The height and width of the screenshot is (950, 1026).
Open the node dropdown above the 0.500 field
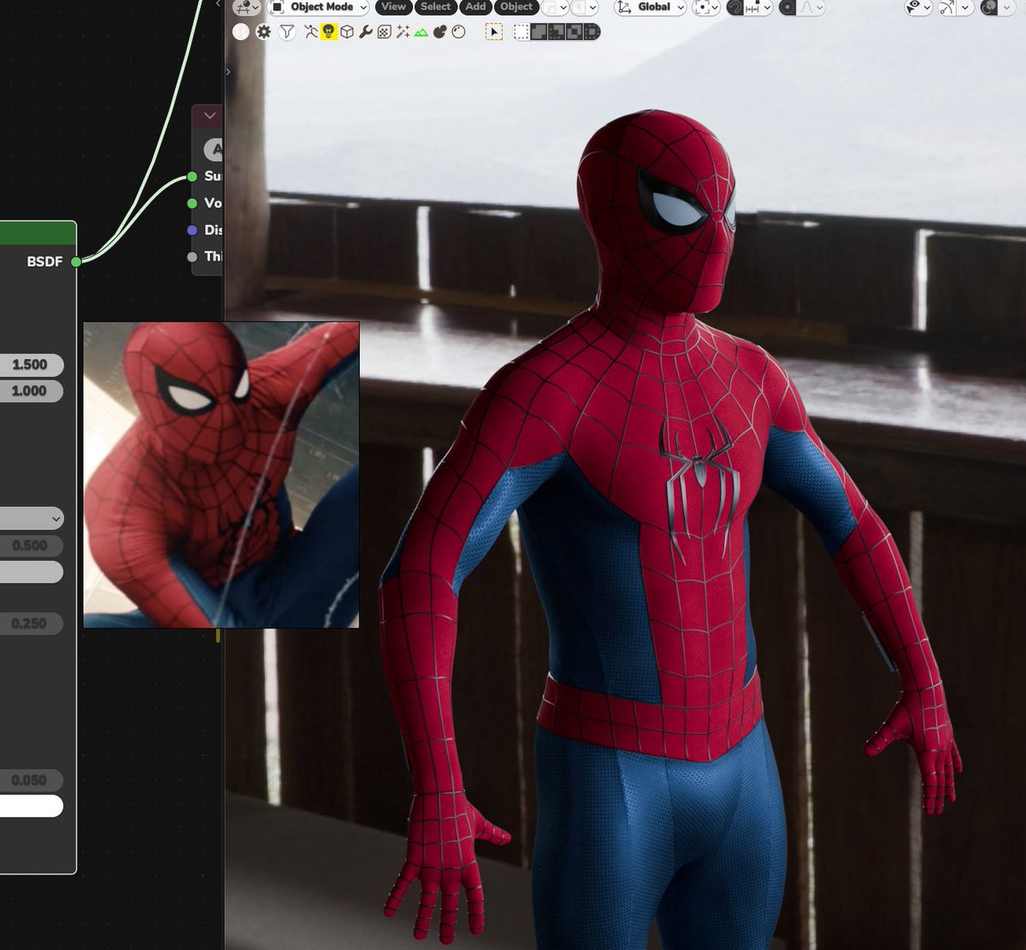(32, 518)
